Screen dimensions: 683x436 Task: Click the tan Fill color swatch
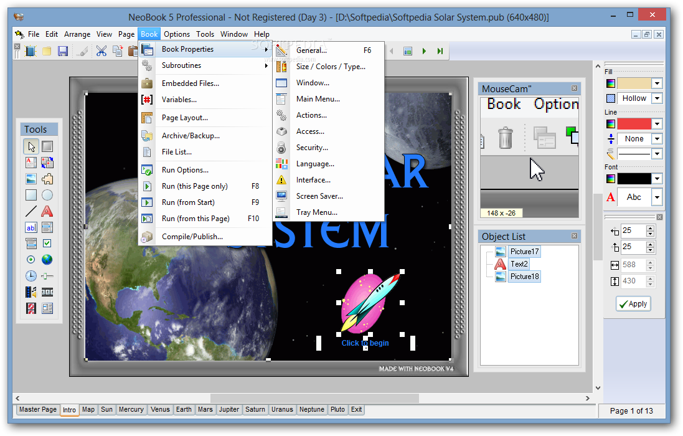point(634,83)
